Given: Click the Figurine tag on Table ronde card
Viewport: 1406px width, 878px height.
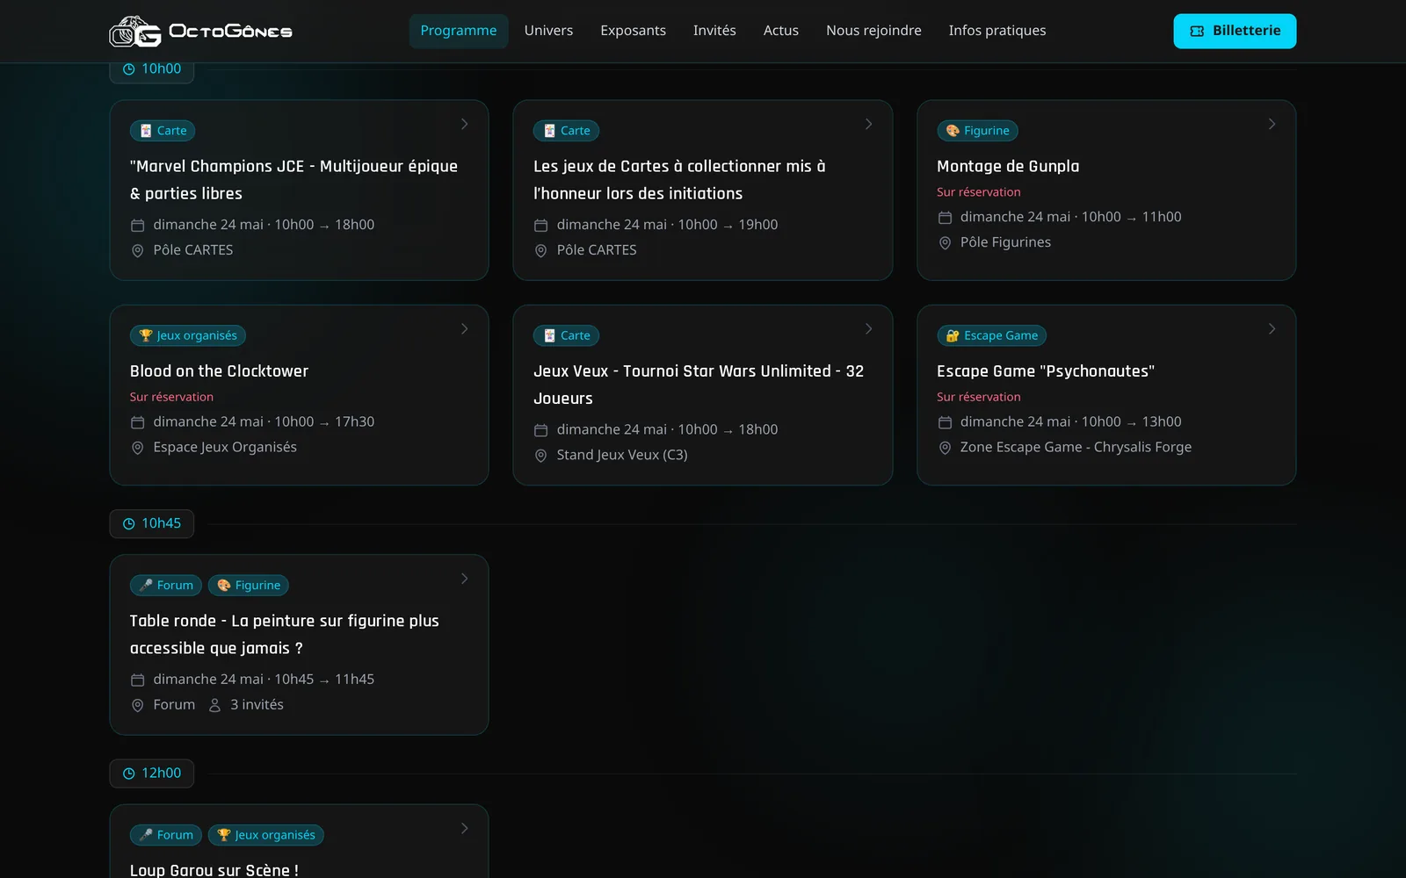Looking at the screenshot, I should click(249, 586).
